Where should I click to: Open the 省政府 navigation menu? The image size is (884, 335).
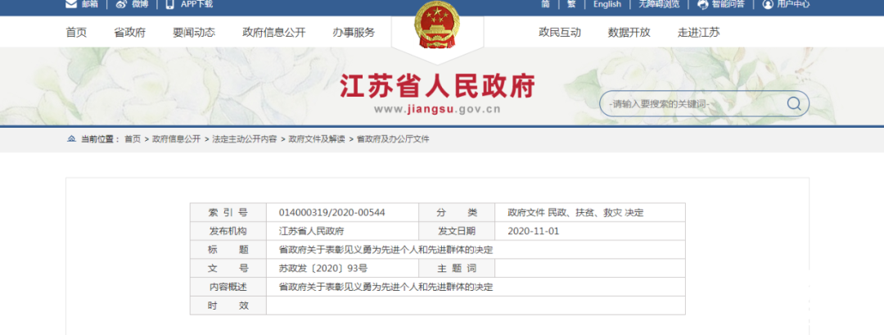[129, 33]
